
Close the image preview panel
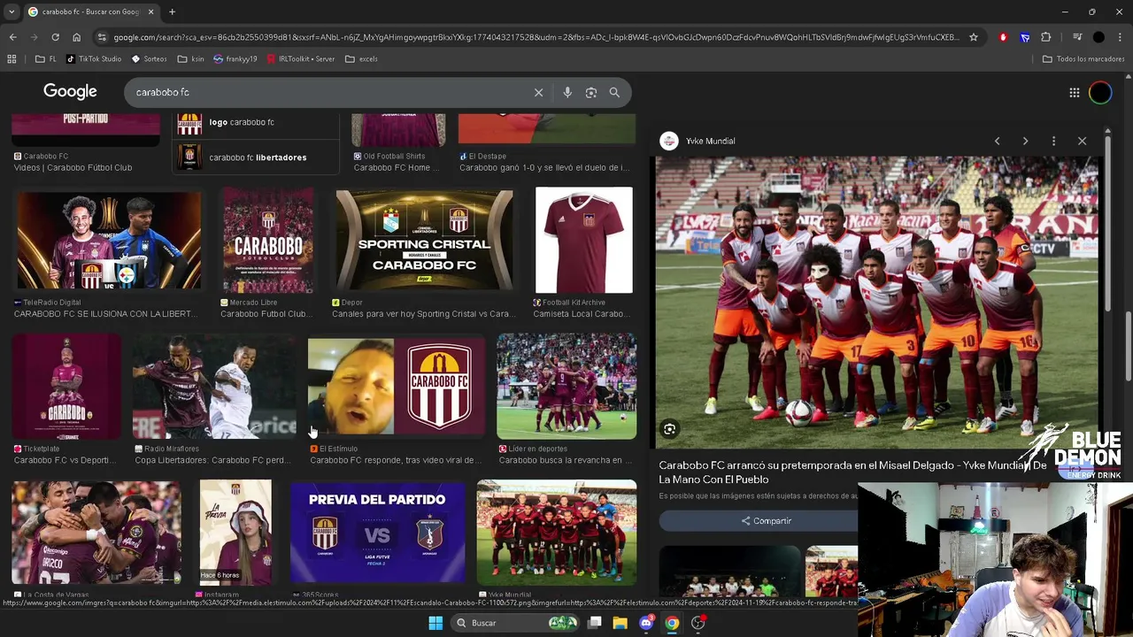tap(1082, 141)
